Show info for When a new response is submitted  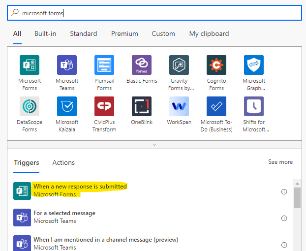[284, 191]
